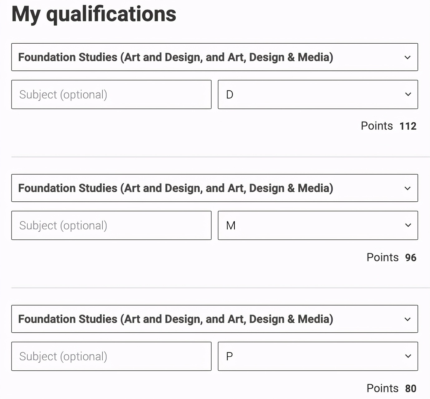430x399 pixels.
Task: Open the grade dropdown showing P
Action: coord(318,356)
